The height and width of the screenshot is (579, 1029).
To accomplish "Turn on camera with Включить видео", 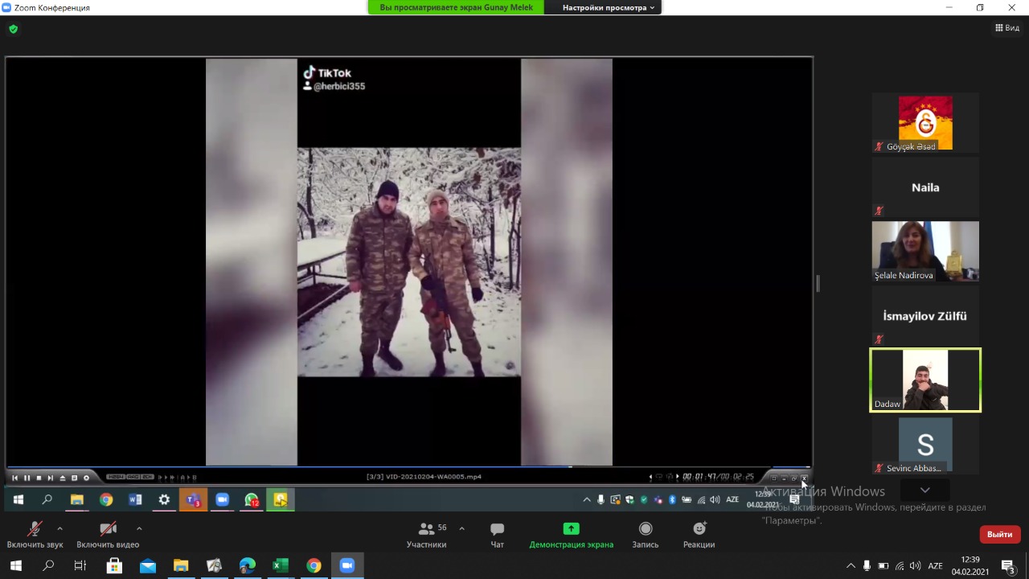I will tap(108, 535).
